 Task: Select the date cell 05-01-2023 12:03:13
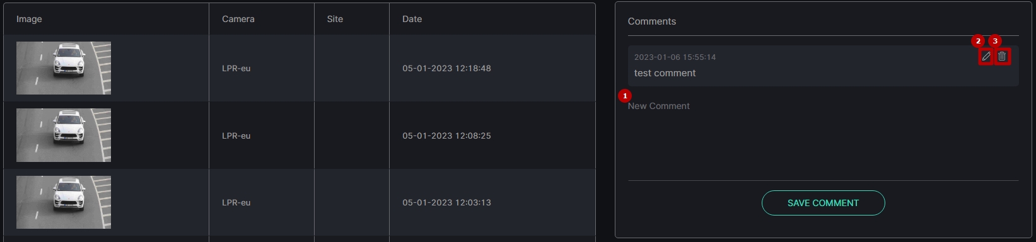click(446, 202)
